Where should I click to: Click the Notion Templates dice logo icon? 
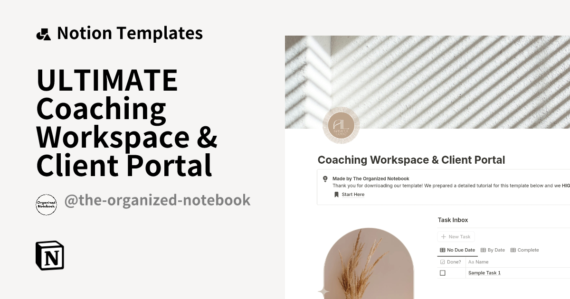tap(44, 33)
